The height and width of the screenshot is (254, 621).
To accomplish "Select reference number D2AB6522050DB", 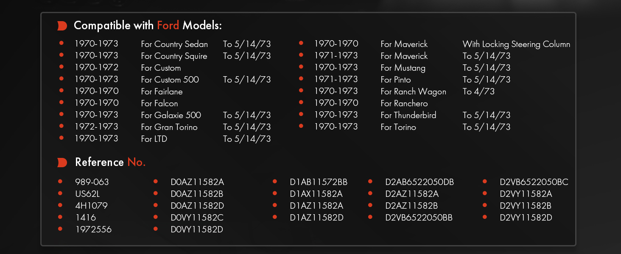I will tap(420, 182).
